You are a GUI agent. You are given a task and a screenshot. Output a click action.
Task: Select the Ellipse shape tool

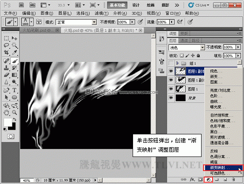coord(15,97)
